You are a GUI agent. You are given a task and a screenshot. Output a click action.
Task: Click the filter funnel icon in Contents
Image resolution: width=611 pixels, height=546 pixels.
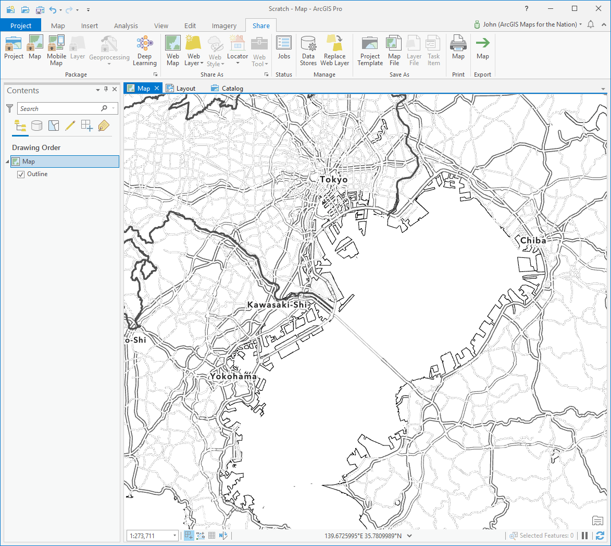click(x=10, y=108)
